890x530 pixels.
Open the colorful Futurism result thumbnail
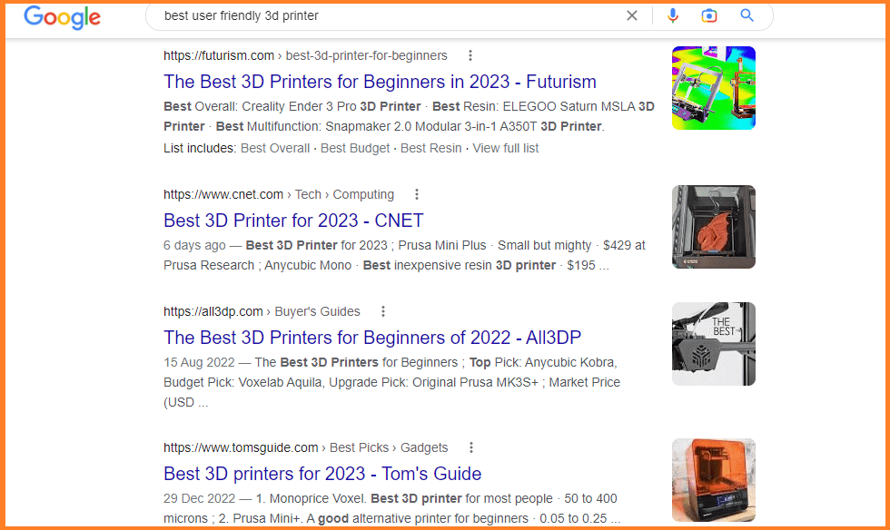714,88
